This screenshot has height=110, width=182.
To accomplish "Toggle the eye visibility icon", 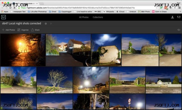I will tap(179, 30).
